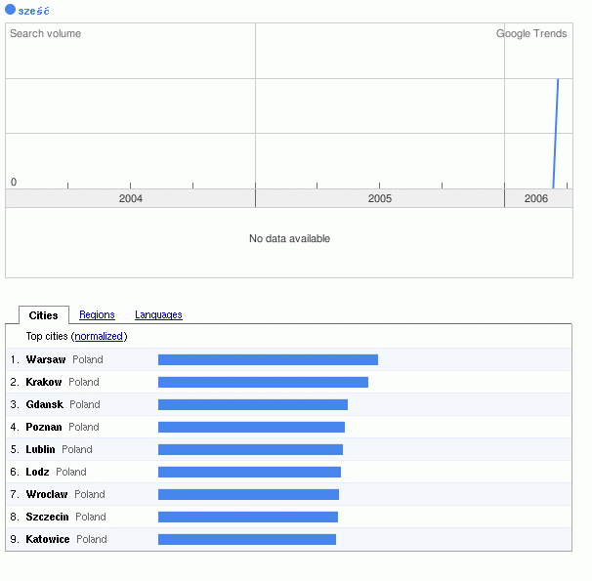Image resolution: width=592 pixels, height=581 pixels.
Task: Select Lodz in the ranking
Action: pyautogui.click(x=37, y=473)
